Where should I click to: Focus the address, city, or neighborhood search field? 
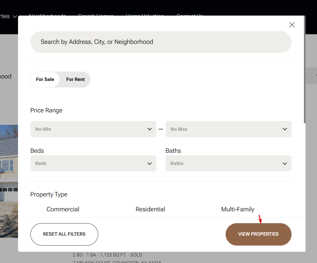[x=161, y=42]
